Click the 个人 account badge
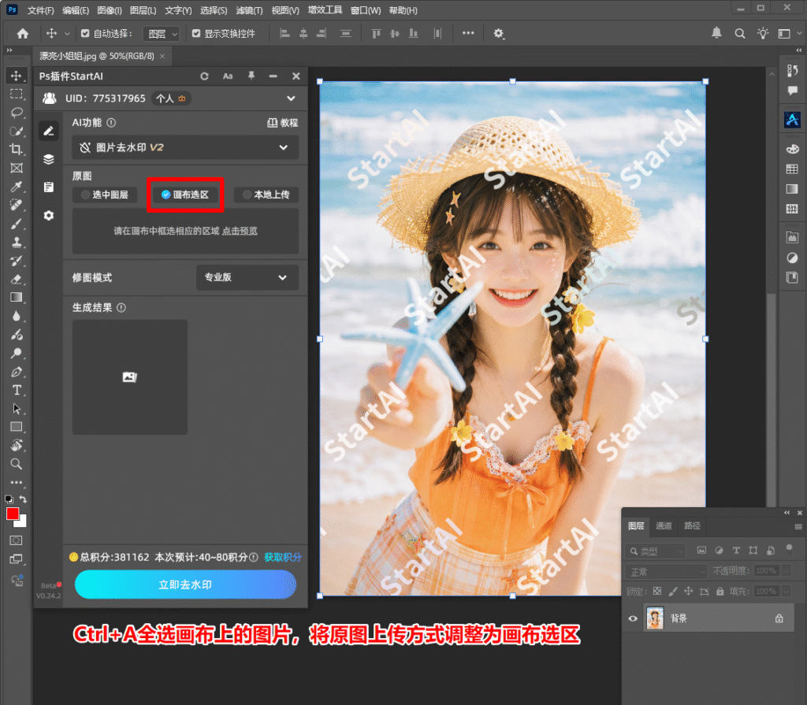This screenshot has width=807, height=705. pos(171,98)
